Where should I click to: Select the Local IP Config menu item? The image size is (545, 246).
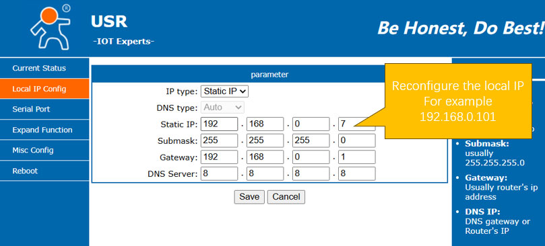(x=44, y=89)
